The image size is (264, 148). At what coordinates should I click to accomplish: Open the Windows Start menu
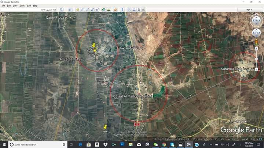click(x=4, y=144)
